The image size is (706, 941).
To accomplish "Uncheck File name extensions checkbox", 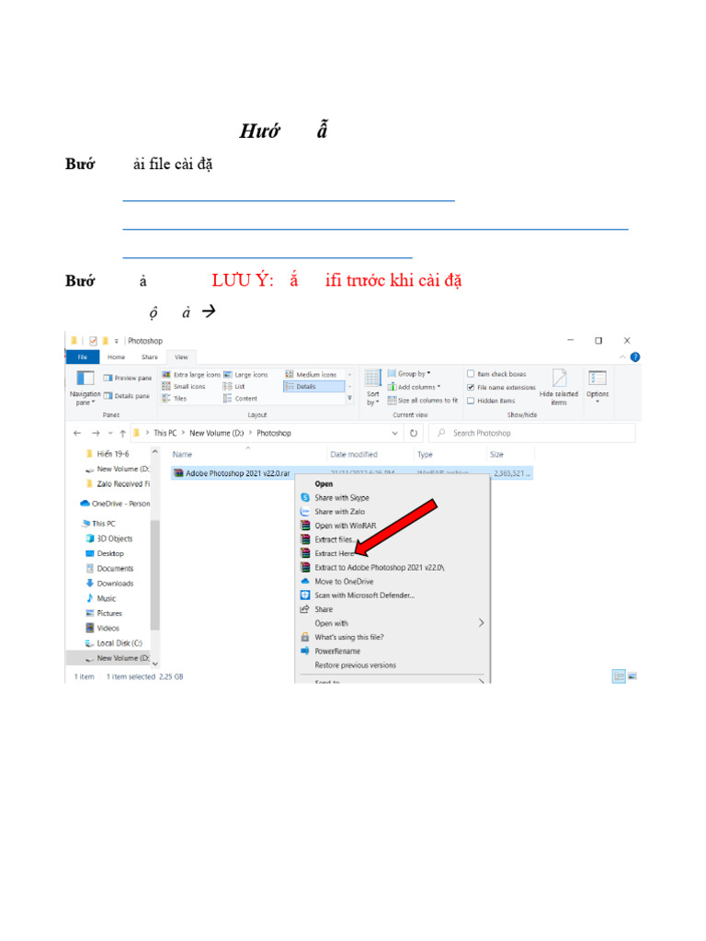I will 471,387.
